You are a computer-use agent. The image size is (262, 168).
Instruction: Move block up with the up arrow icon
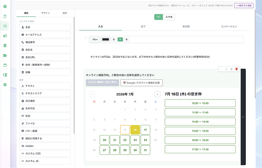(x=221, y=69)
